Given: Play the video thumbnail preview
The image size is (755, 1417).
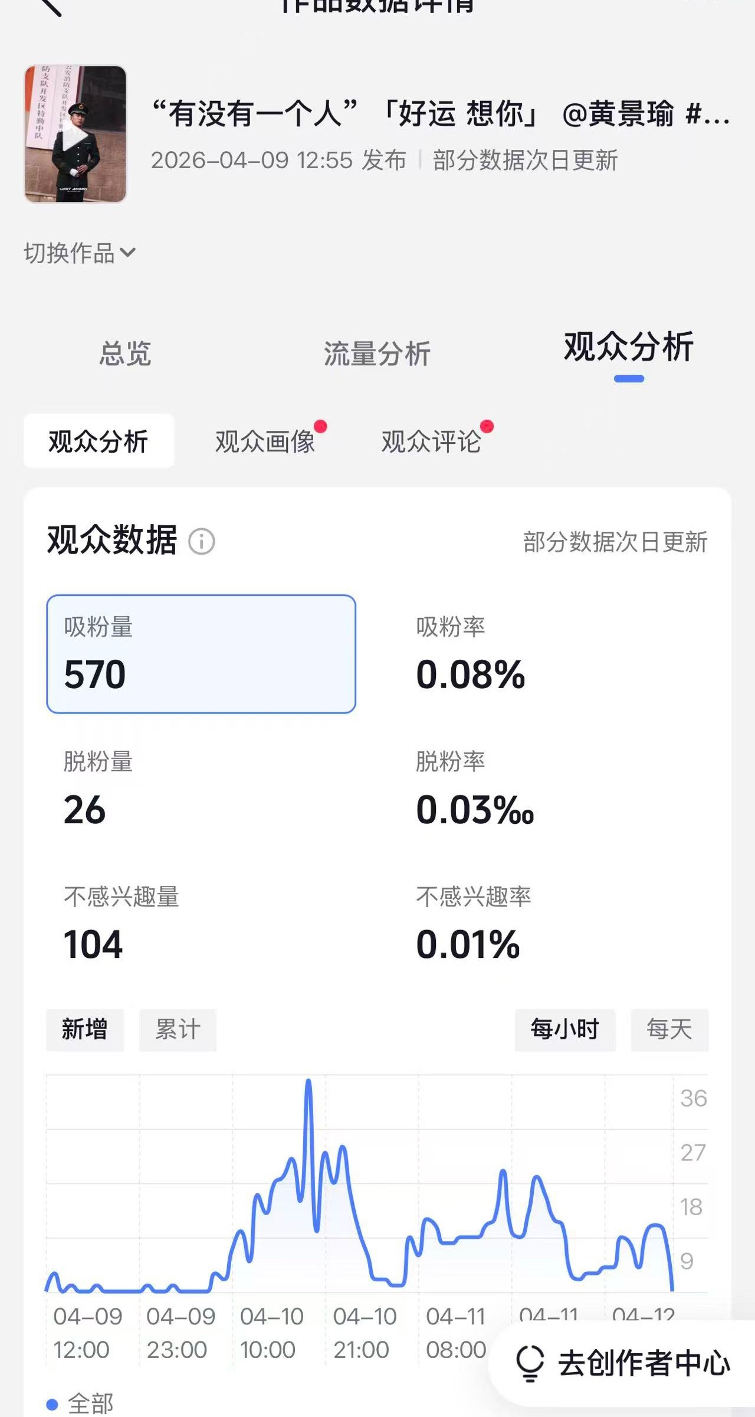Looking at the screenshot, I should [75, 135].
